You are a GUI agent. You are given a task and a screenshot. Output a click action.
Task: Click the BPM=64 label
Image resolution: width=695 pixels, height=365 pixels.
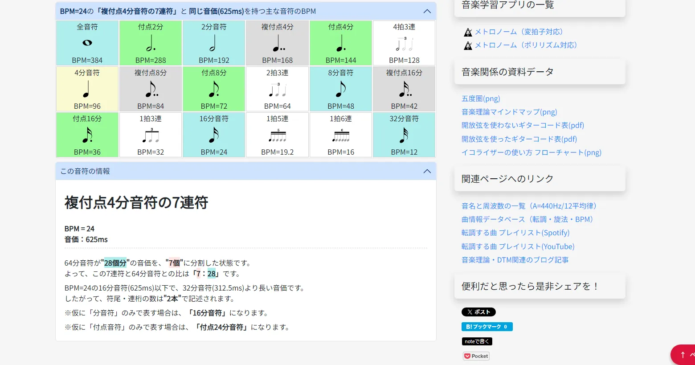coord(278,106)
